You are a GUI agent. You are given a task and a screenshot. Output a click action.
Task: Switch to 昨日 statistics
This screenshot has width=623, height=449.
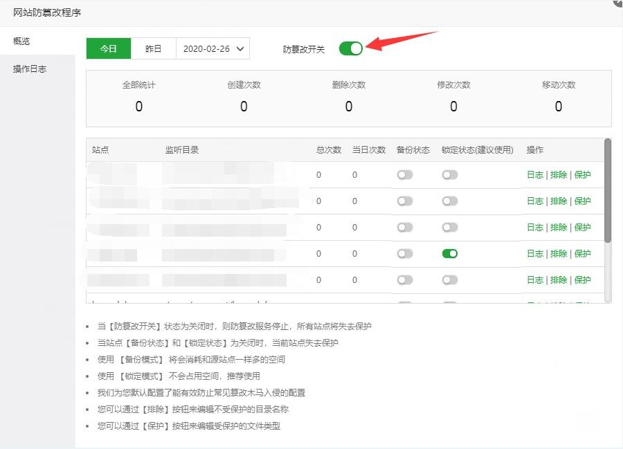(x=153, y=48)
